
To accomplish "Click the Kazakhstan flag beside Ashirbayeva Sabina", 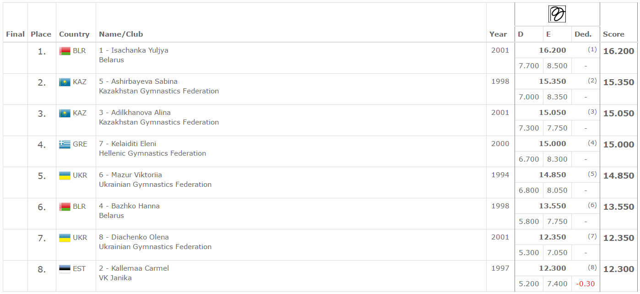I will click(x=65, y=82).
